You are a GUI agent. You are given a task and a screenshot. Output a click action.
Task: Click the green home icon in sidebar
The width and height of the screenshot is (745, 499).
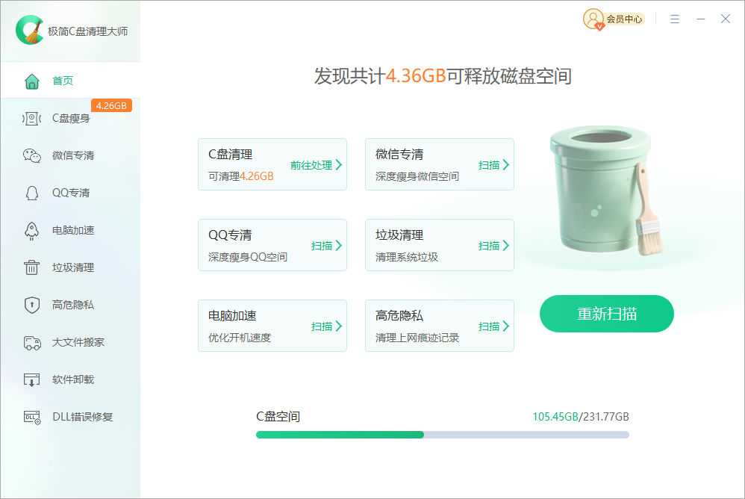32,81
